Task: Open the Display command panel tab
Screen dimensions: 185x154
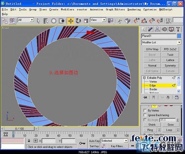Action: [171, 29]
